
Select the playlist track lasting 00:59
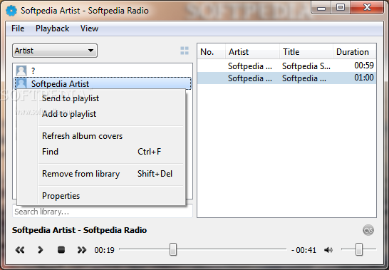(x=287, y=66)
